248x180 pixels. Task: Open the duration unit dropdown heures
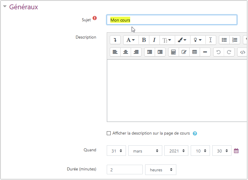pos(161,170)
